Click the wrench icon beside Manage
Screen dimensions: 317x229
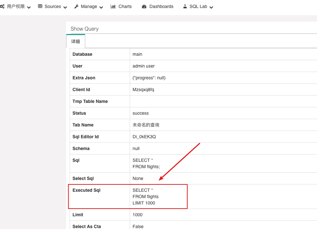[76, 6]
